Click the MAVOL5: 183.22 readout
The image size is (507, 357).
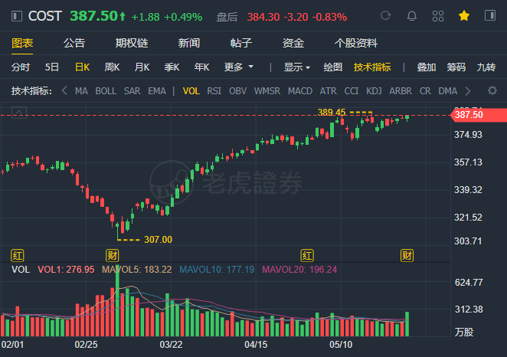tap(137, 270)
